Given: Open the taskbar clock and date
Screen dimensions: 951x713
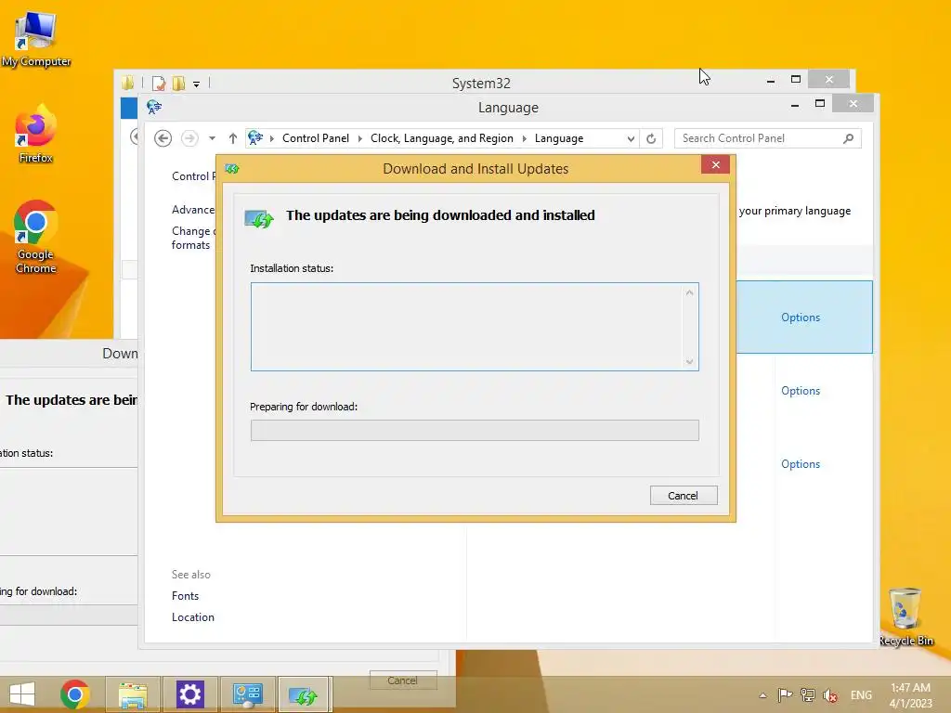Looking at the screenshot, I should click(910, 694).
